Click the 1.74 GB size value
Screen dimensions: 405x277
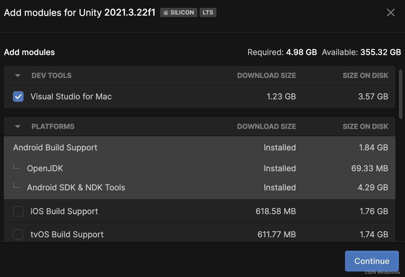pyautogui.click(x=374, y=234)
